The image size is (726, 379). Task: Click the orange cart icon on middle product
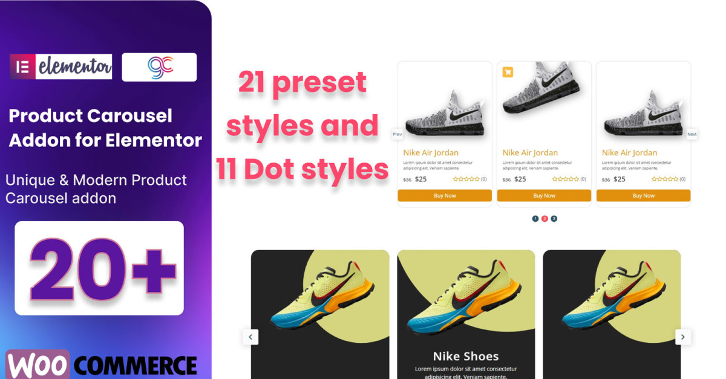click(x=508, y=72)
